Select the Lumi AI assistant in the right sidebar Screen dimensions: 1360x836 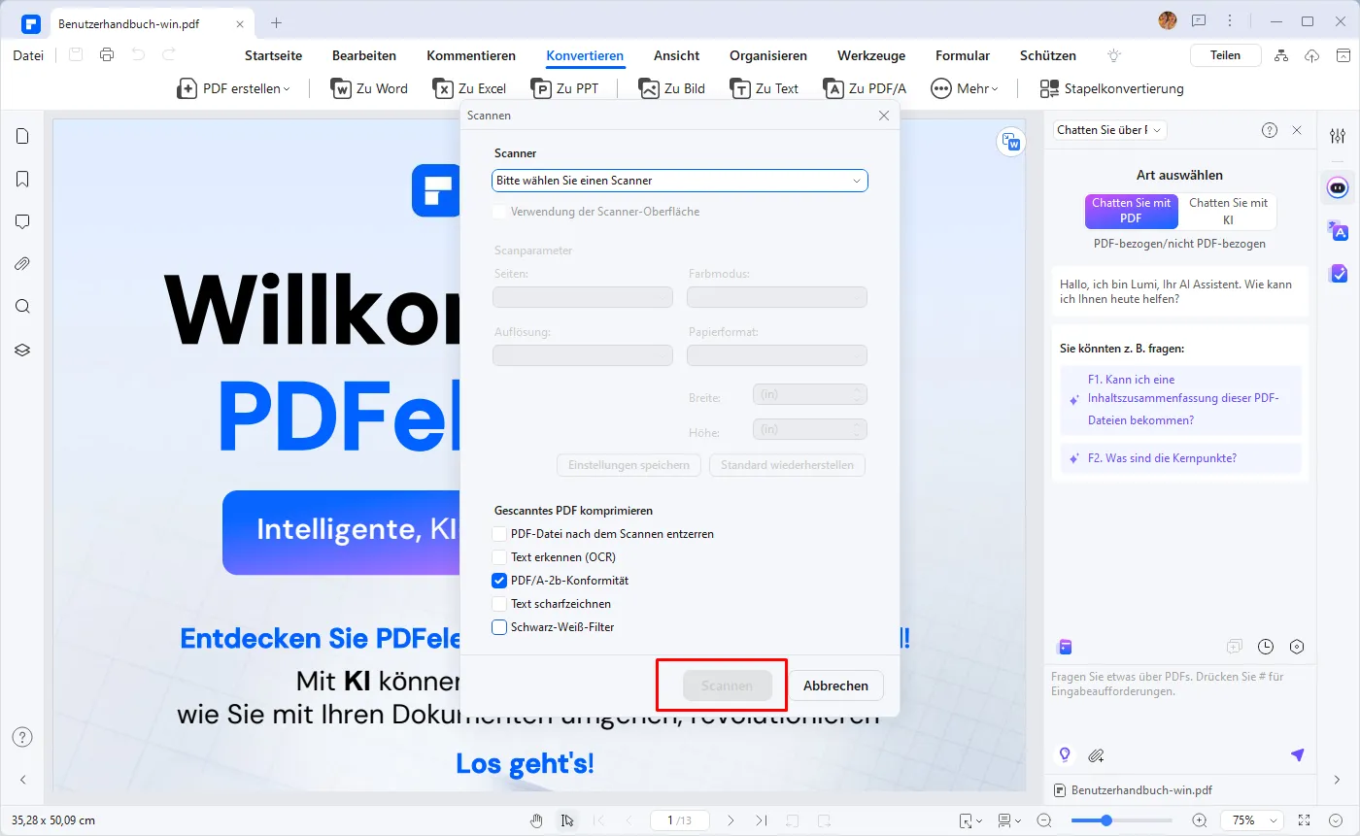(1338, 187)
